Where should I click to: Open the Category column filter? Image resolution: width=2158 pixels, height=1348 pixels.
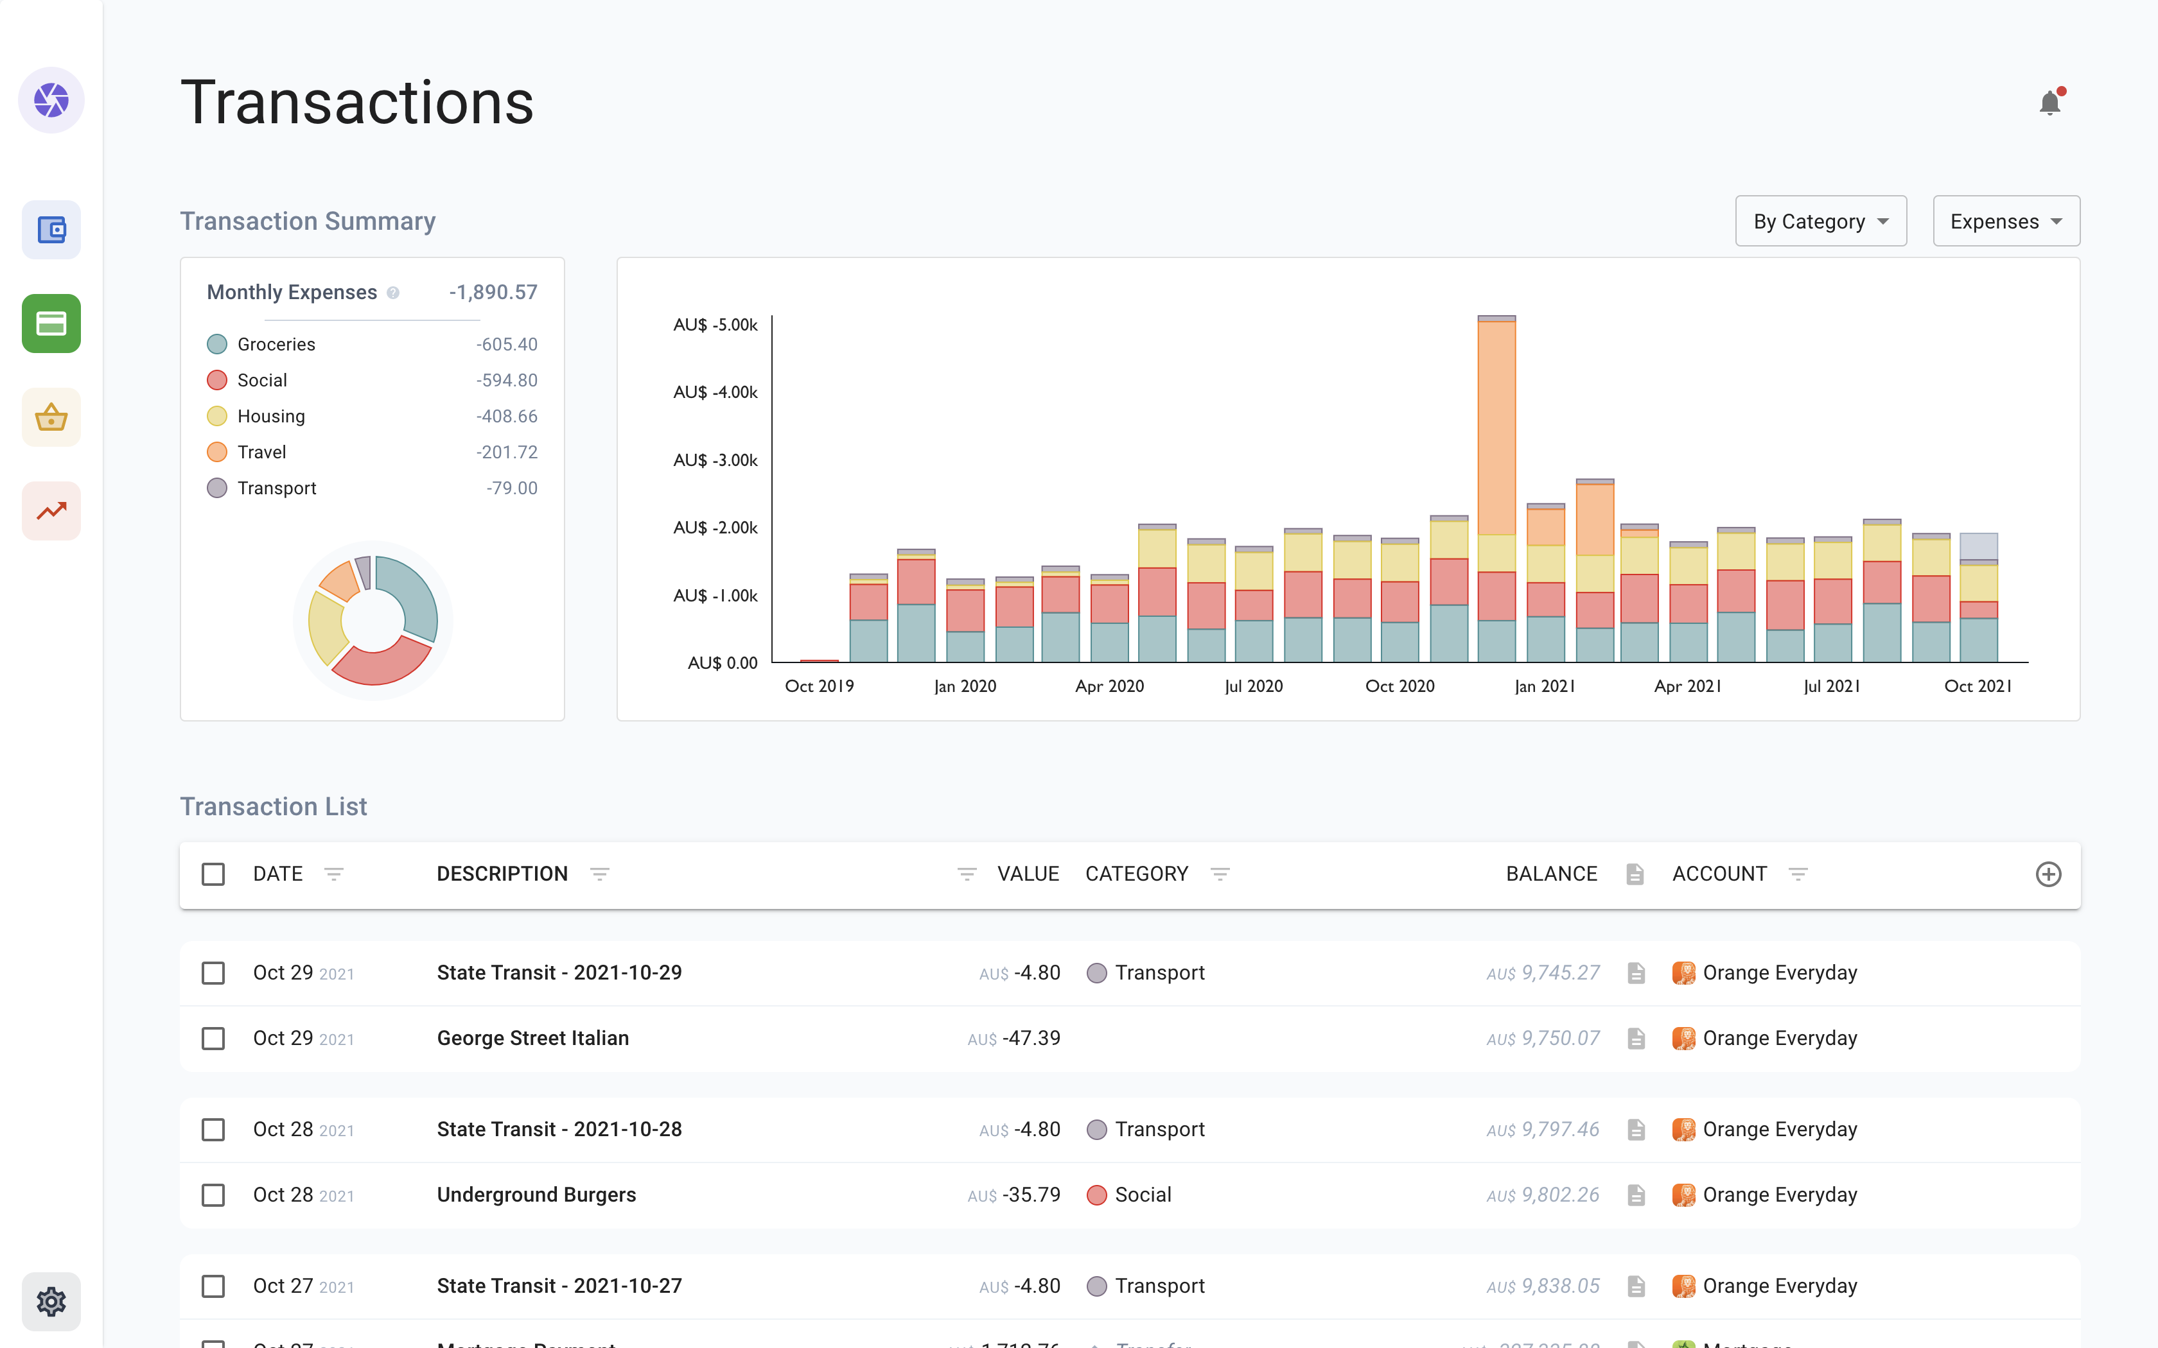click(1220, 874)
